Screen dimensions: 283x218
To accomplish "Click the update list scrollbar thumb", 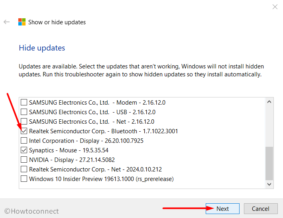I will (269, 163).
